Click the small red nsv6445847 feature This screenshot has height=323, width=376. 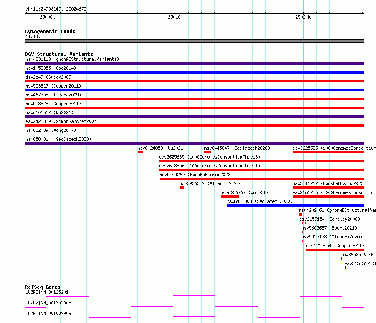(208, 152)
